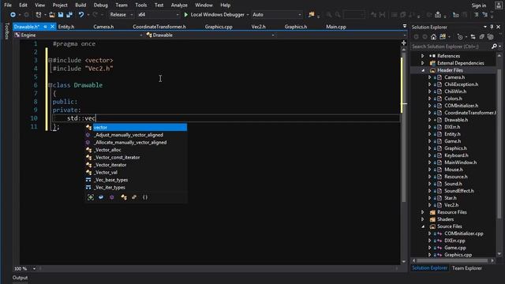Click the Open File folder icon
505x284 pixels.
(x=52, y=14)
